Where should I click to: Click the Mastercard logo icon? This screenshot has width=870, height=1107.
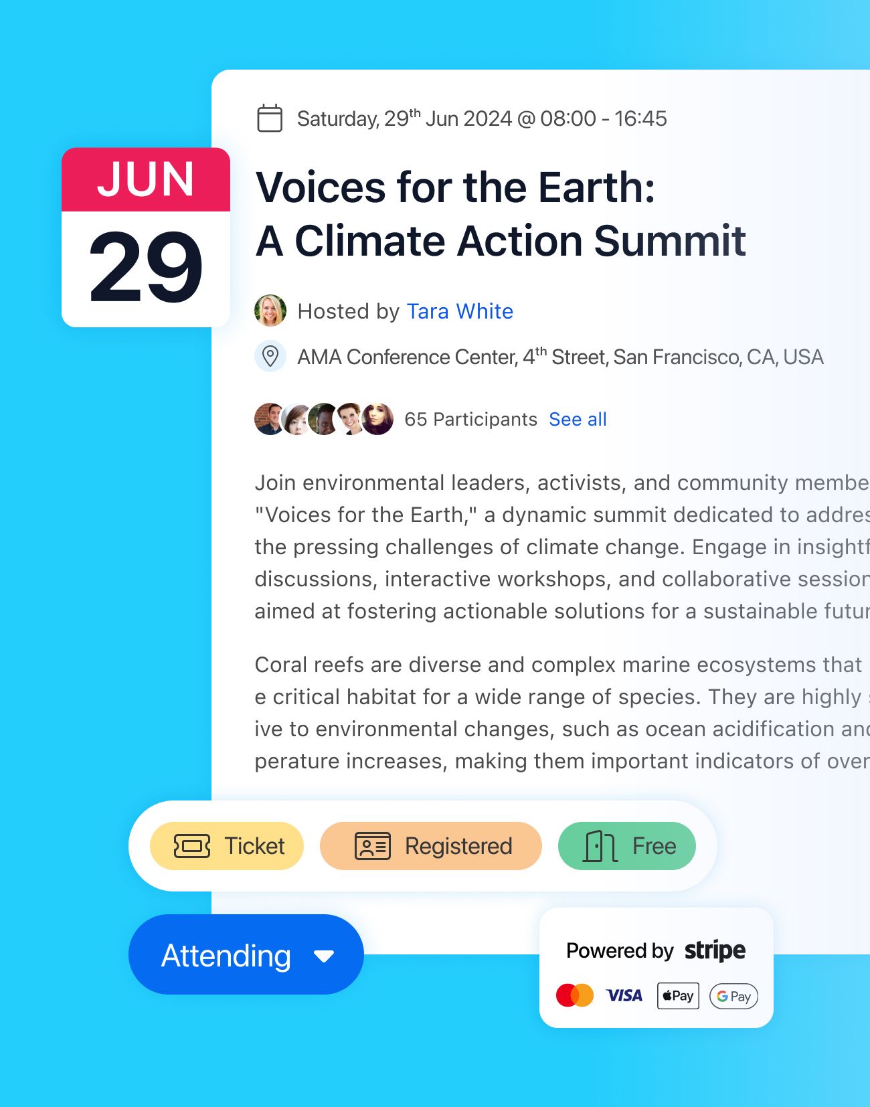pos(574,995)
